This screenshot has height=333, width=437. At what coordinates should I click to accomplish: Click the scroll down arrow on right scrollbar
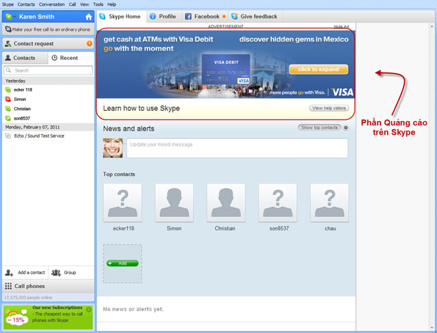click(x=432, y=328)
